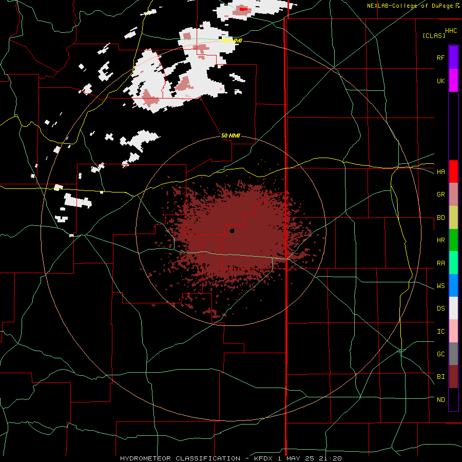This screenshot has width=462, height=462.
Task: Click the HA legend label
Action: tap(440, 172)
